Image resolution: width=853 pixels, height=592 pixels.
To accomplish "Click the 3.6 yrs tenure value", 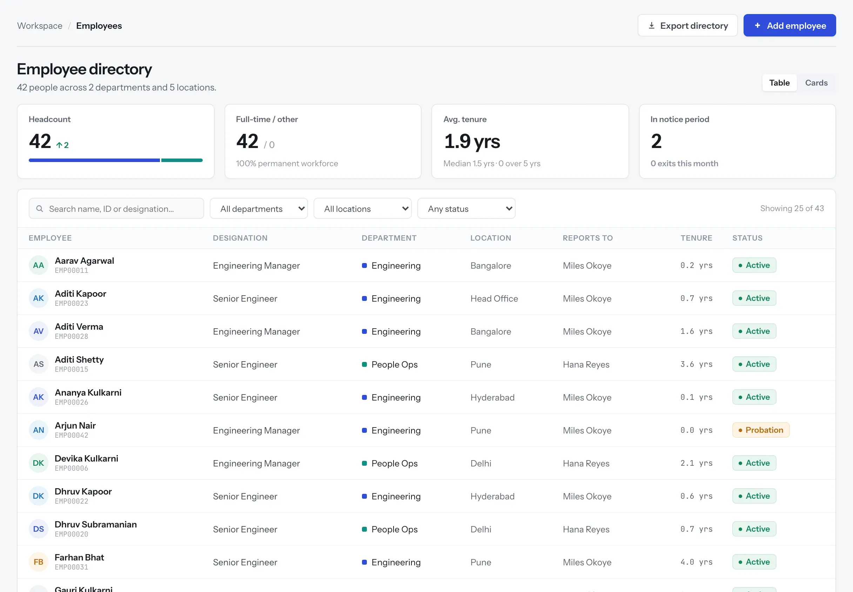I will click(x=697, y=364).
